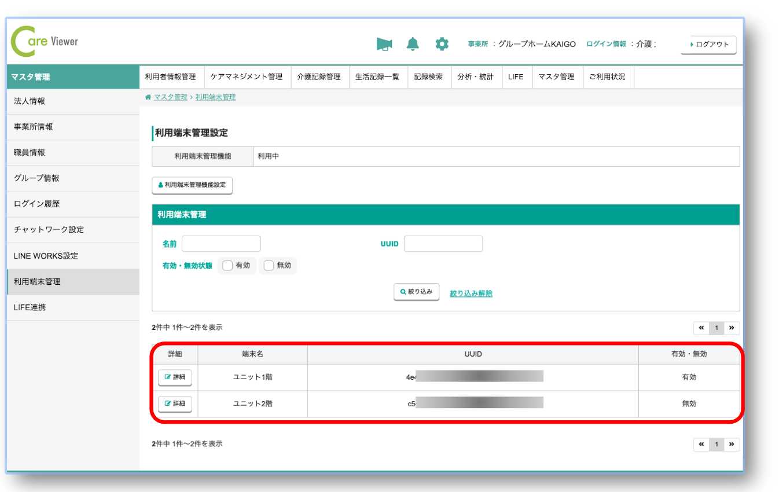Image resolution: width=779 pixels, height=492 pixels.
Task: Select ログイン履歴 in the sidebar
Action: pyautogui.click(x=36, y=204)
